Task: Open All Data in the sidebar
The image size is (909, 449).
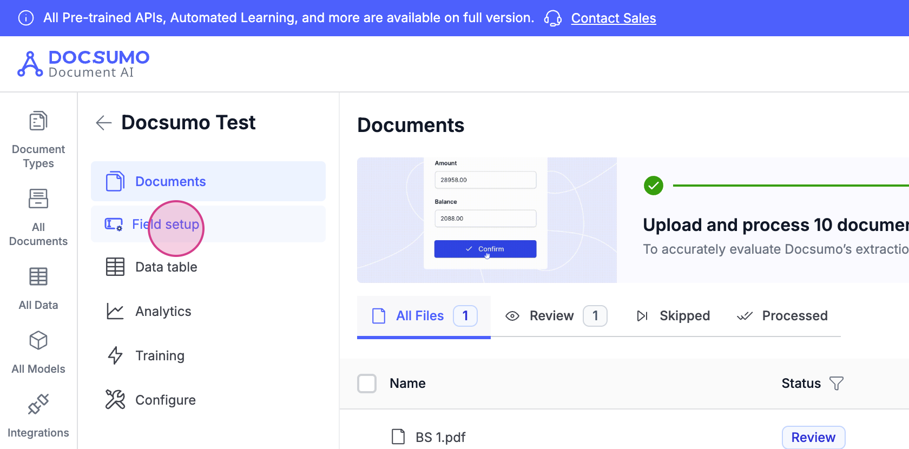Action: 38,289
